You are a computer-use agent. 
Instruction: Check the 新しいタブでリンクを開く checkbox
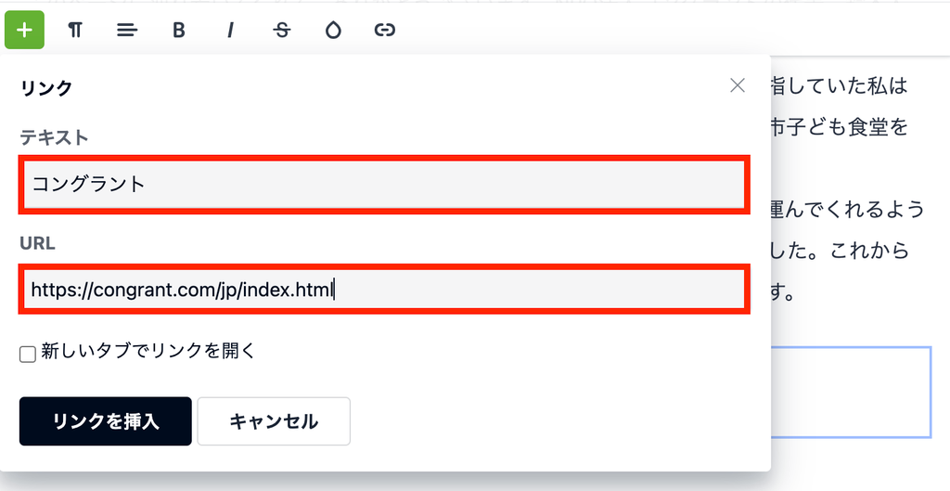(28, 354)
